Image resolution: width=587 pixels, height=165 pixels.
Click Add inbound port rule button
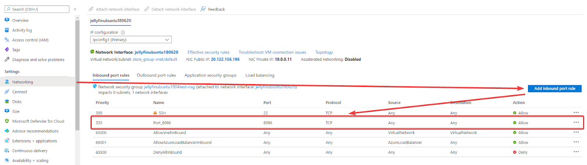[555, 89]
